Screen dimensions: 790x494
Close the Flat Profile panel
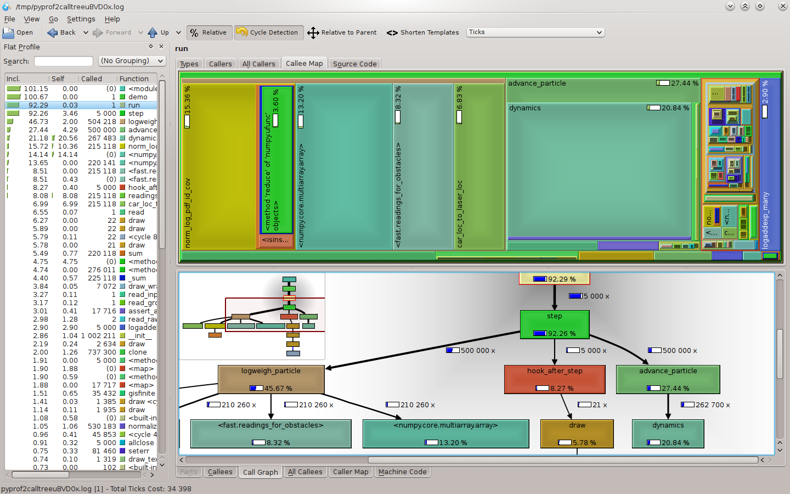tap(161, 47)
